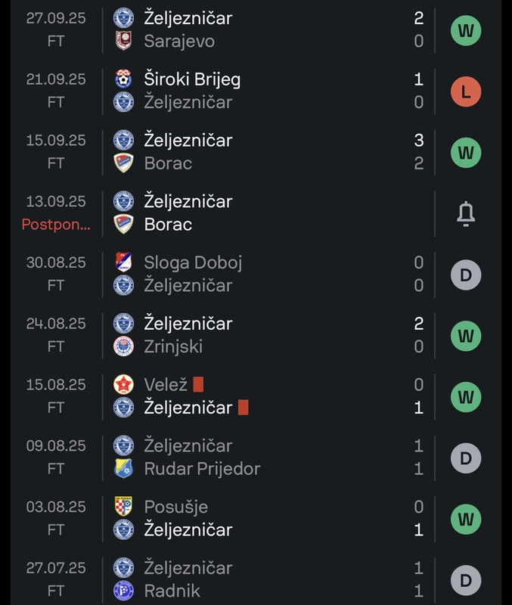512x605 pixels.
Task: Click the D badge for Radnik match
Action: click(x=466, y=580)
